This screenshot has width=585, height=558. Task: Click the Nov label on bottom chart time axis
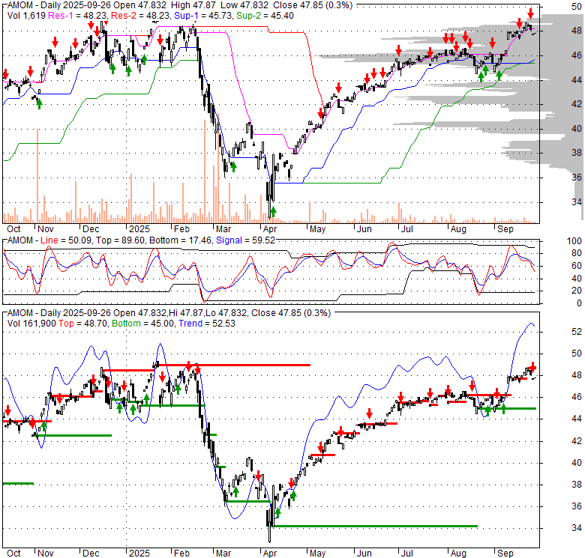point(46,554)
